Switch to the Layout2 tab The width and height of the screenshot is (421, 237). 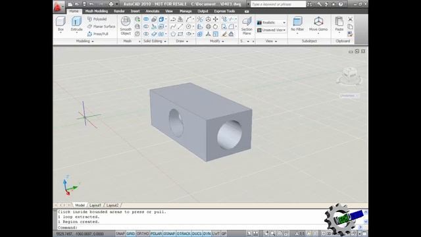112,205
